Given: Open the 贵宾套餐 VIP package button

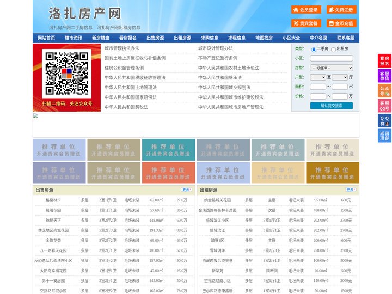Looking at the screenshot, I should [x=306, y=23].
